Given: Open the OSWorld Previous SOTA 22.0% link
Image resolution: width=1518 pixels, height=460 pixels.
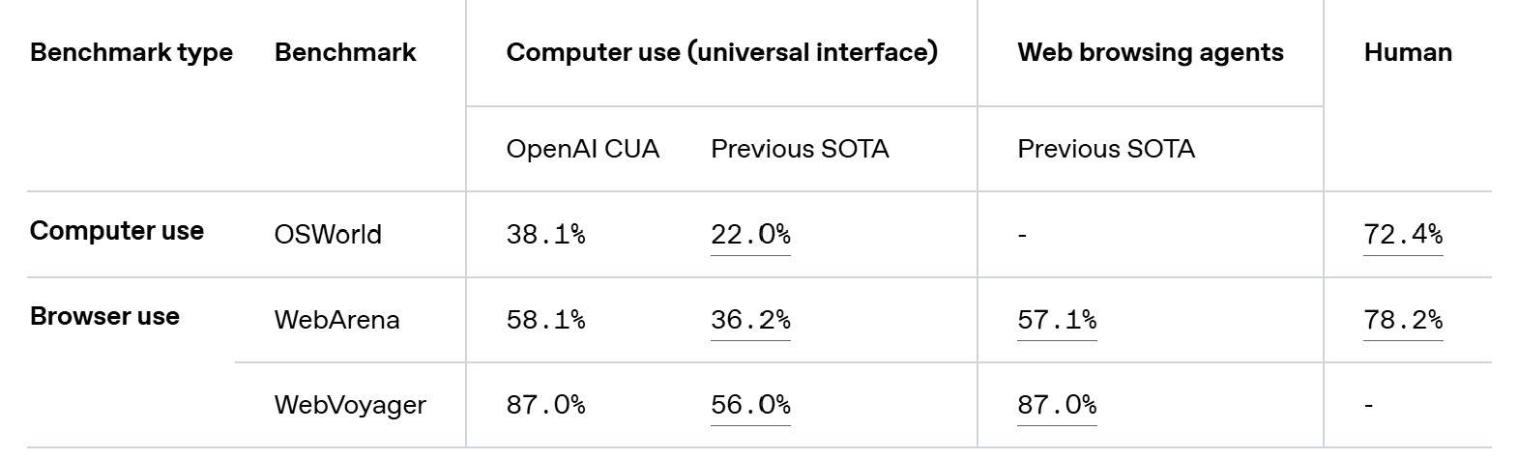Looking at the screenshot, I should click(750, 235).
